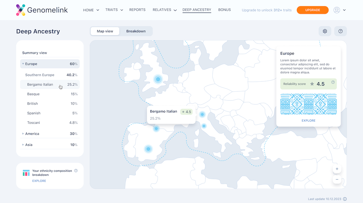Select REPORTS in the navigation bar
363x203 pixels.
pos(137,10)
